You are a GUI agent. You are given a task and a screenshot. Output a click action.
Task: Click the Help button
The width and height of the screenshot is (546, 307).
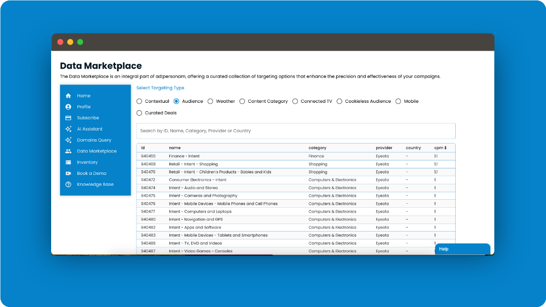tap(463, 249)
